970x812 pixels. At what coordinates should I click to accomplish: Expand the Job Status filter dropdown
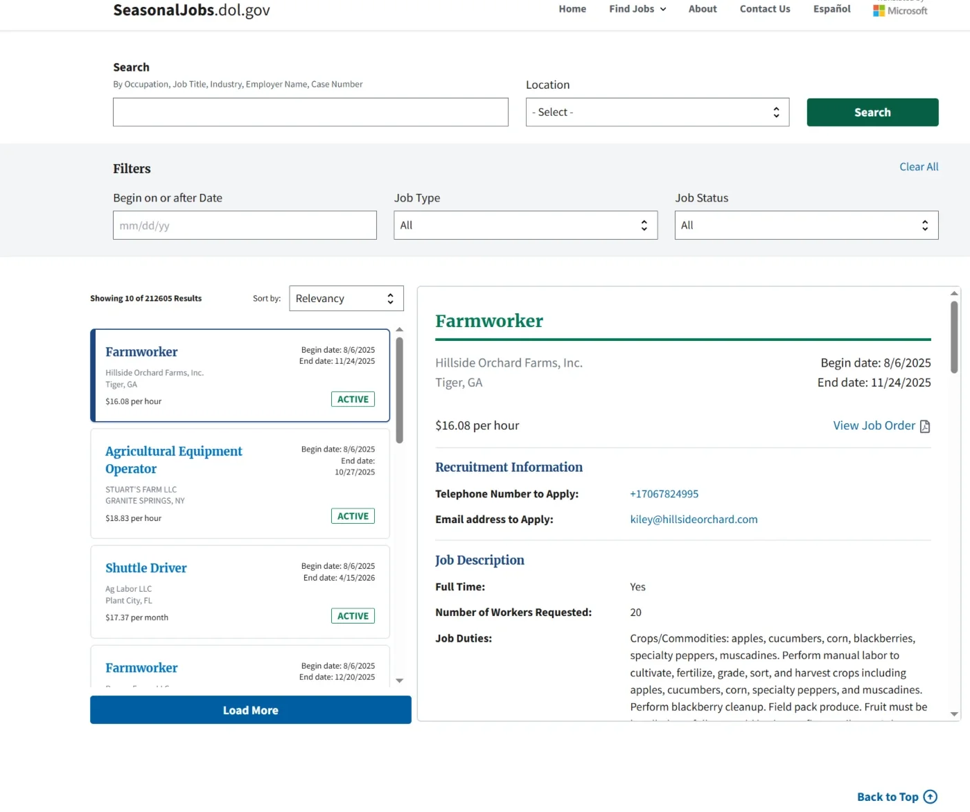(806, 225)
